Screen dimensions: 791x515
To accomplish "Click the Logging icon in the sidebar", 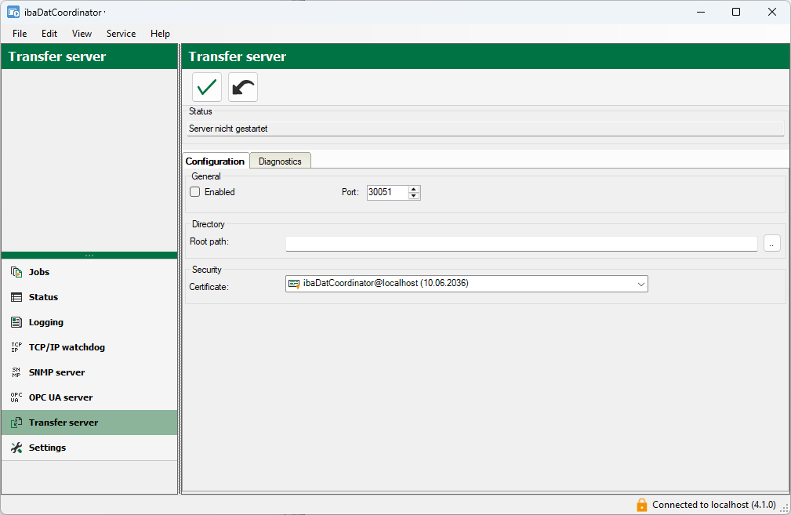I will pyautogui.click(x=16, y=322).
